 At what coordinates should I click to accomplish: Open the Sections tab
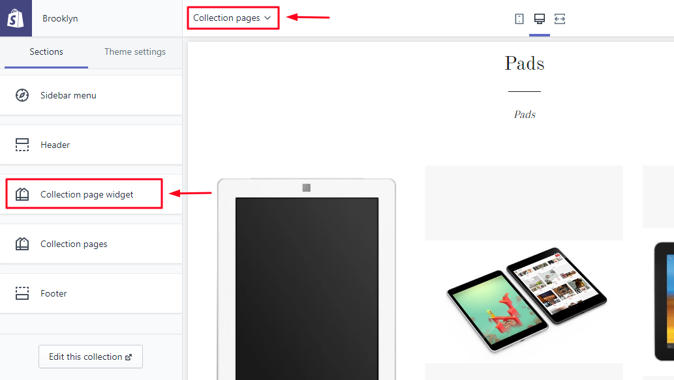[46, 52]
